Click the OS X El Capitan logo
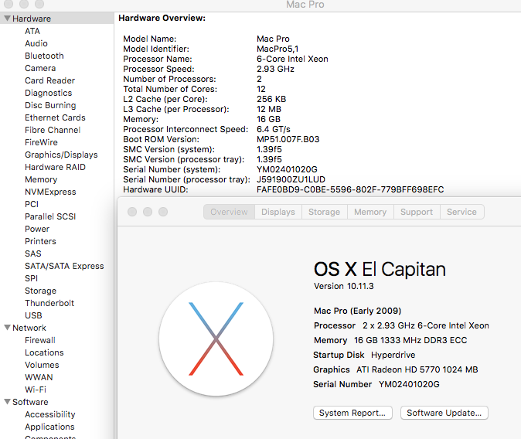The height and width of the screenshot is (439, 521). click(216, 339)
